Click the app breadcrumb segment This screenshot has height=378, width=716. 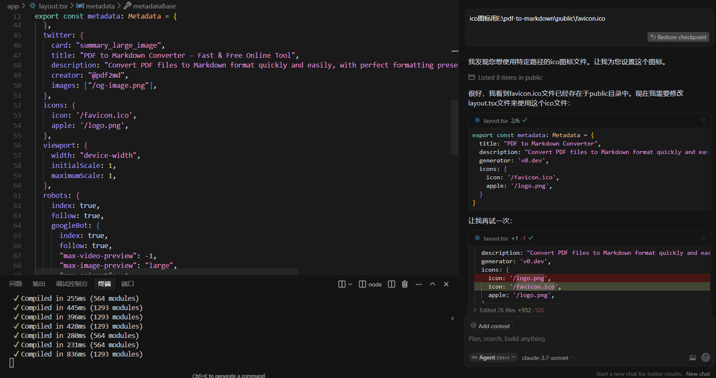pyautogui.click(x=13, y=6)
